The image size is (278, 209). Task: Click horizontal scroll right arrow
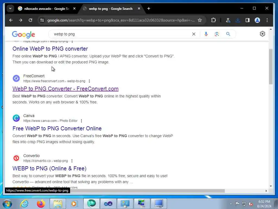(x=266, y=191)
